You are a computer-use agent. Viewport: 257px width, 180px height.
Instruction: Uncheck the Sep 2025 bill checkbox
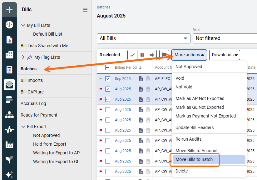(108, 79)
